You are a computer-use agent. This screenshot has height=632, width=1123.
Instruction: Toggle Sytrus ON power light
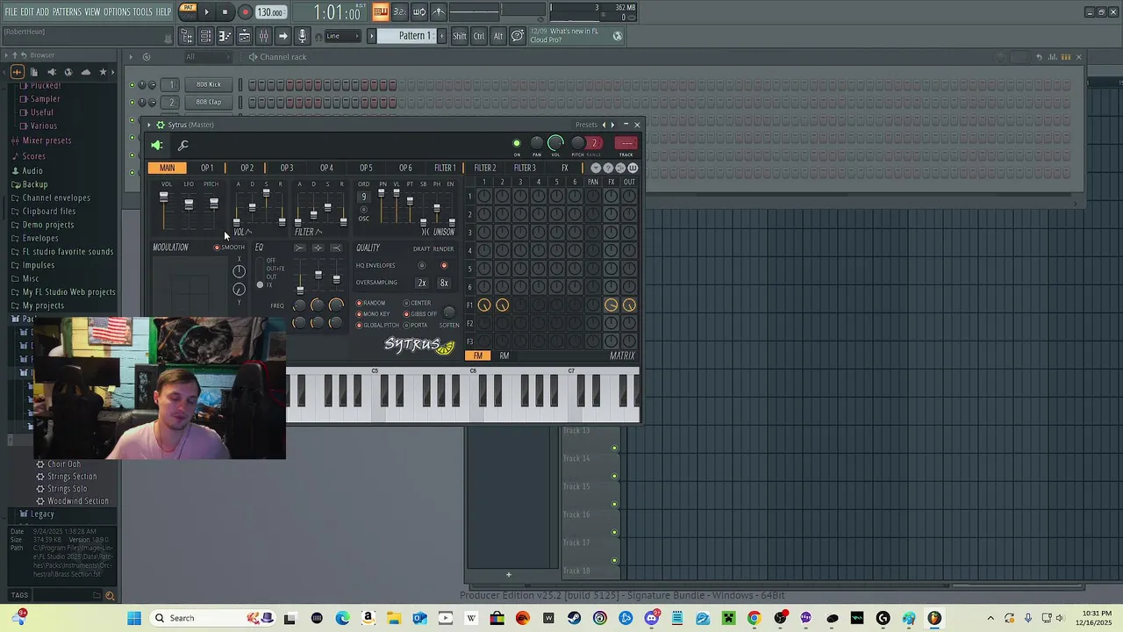[517, 143]
